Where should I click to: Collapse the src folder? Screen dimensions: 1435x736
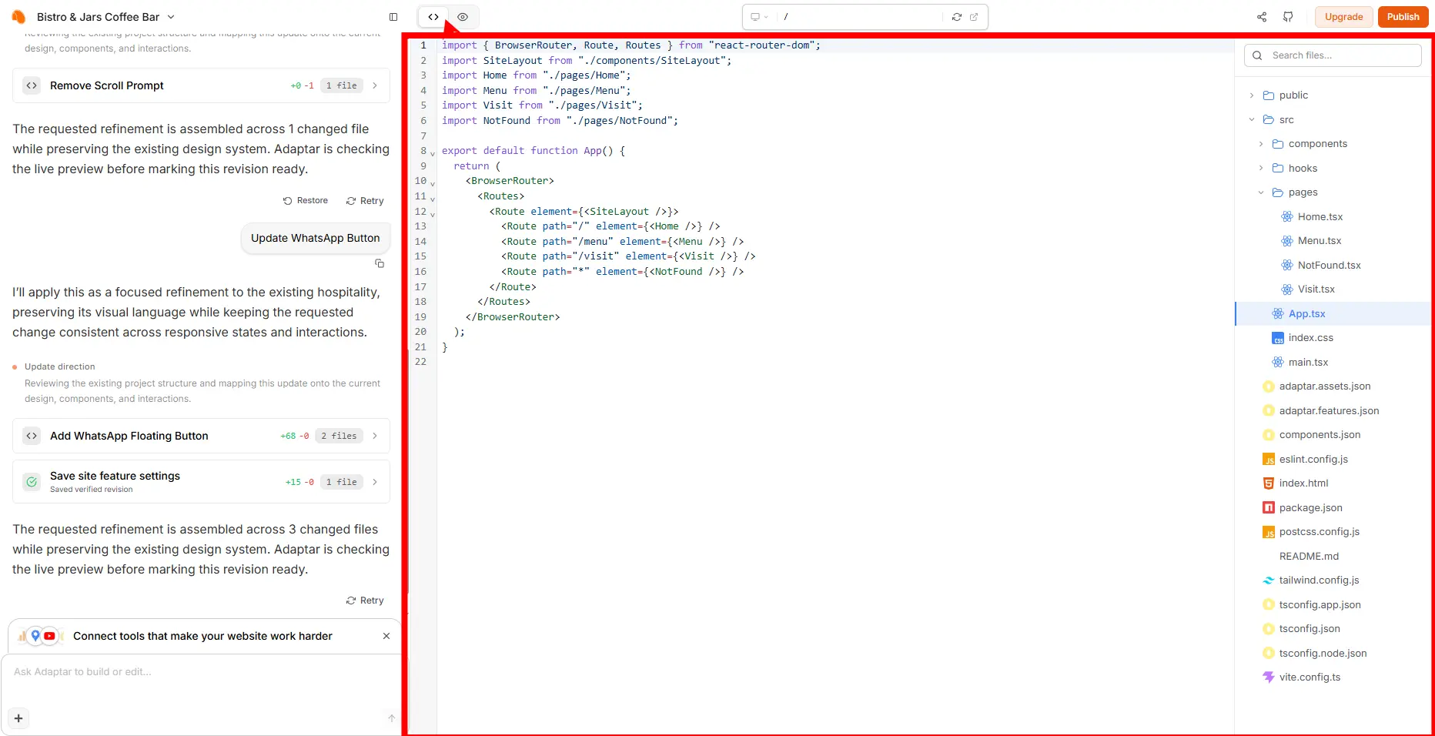click(1333, 120)
